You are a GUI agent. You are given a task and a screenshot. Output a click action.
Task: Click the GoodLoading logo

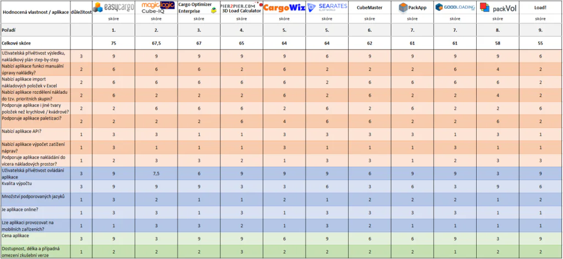455,7
